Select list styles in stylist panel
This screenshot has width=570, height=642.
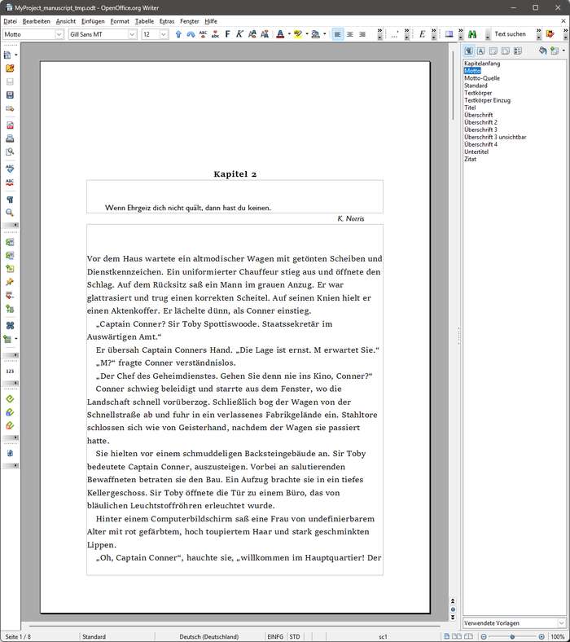pos(518,51)
